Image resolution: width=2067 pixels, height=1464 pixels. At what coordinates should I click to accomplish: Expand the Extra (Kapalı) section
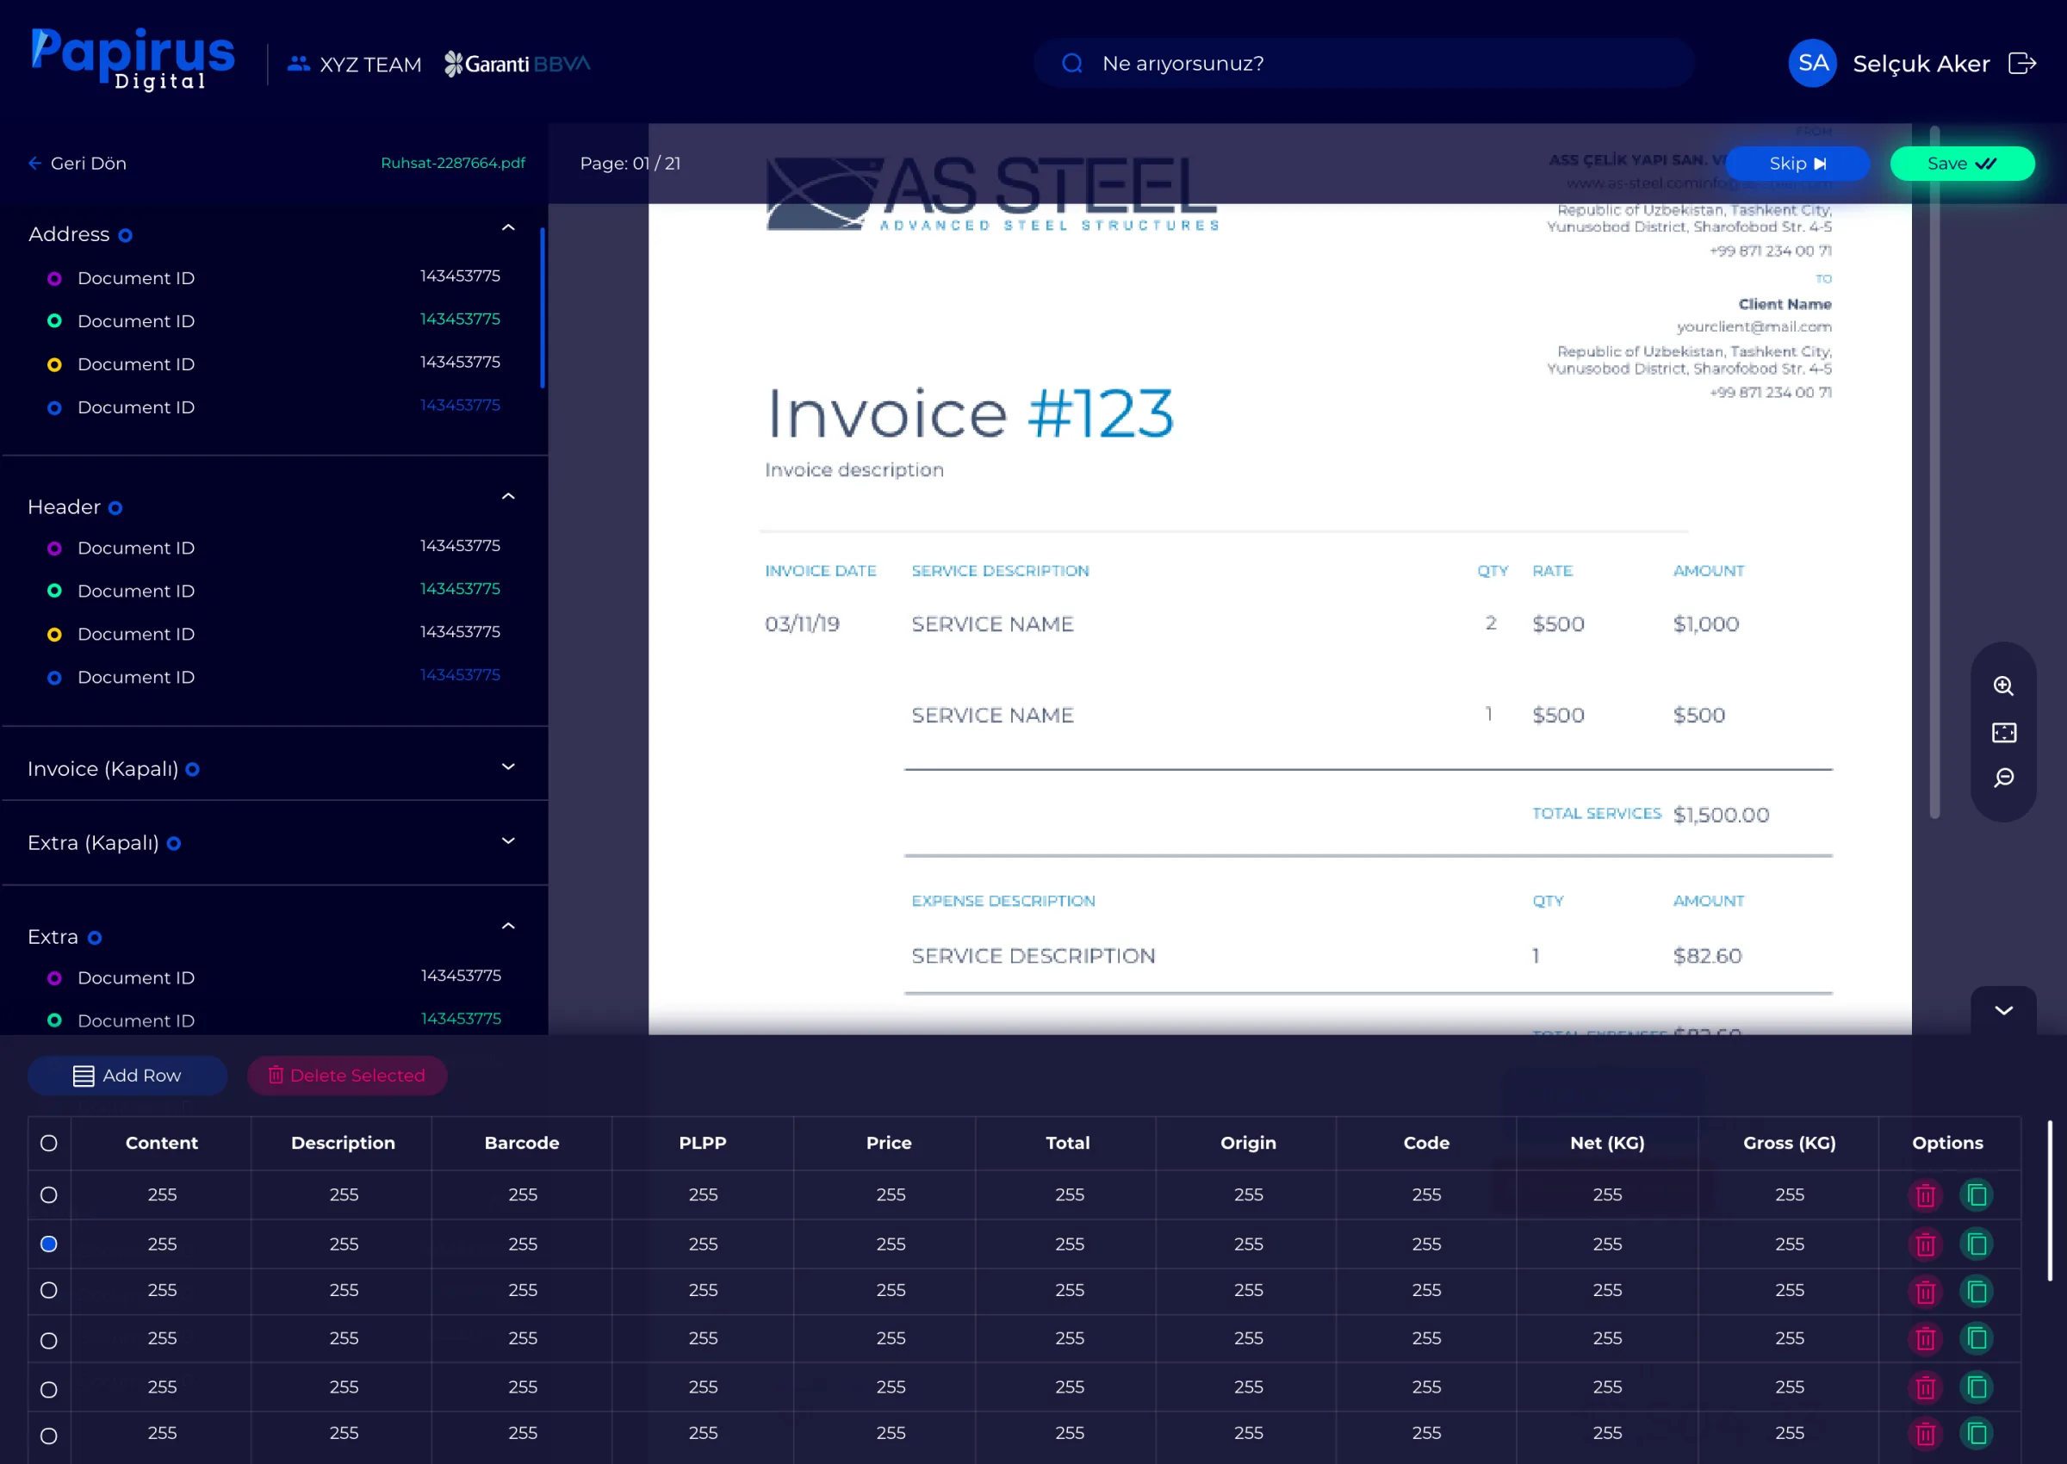(x=508, y=841)
